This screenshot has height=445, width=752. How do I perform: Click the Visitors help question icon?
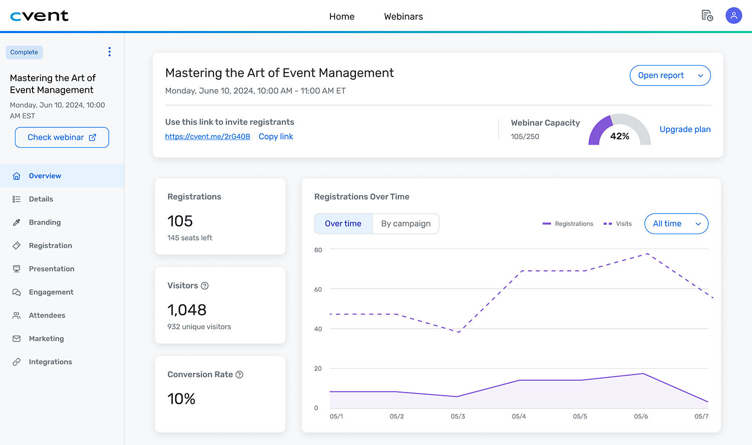205,286
